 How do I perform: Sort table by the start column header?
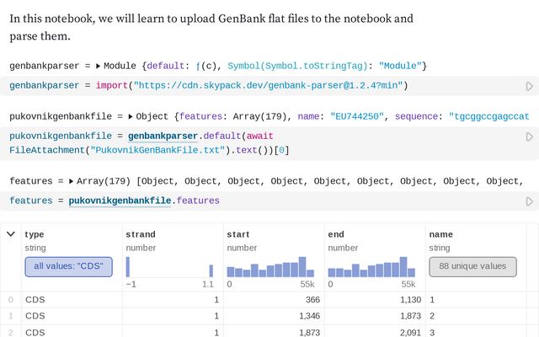(x=237, y=234)
